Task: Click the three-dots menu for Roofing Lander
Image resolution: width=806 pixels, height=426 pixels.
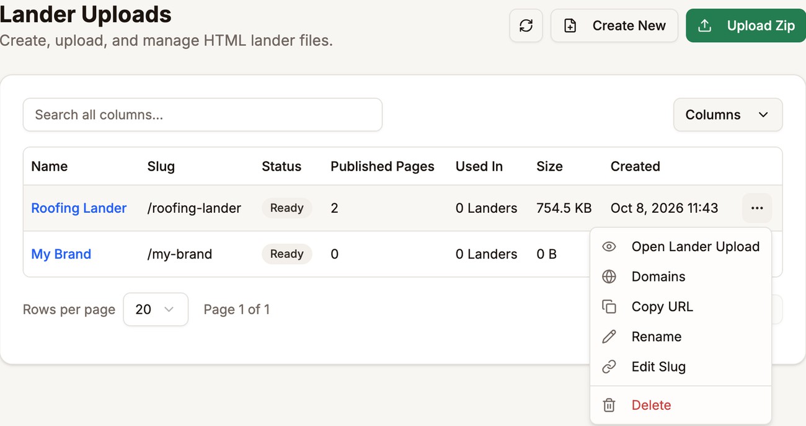Action: point(757,208)
